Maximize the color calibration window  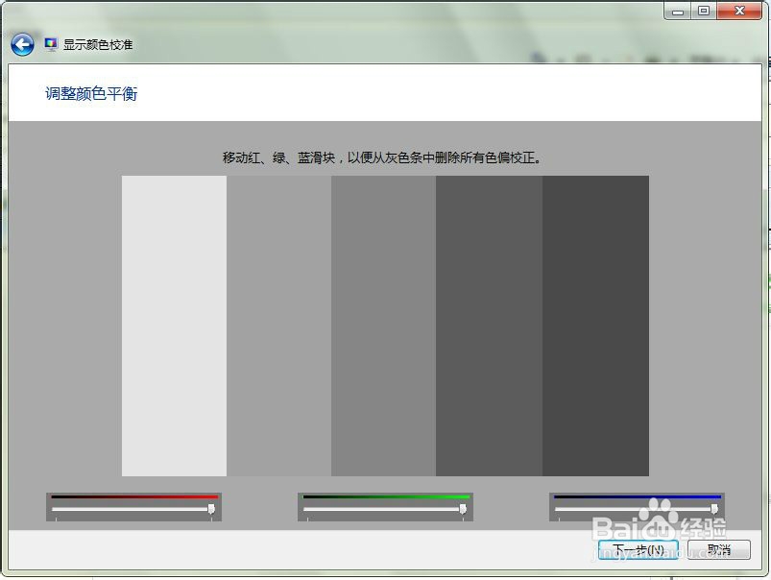(x=704, y=11)
